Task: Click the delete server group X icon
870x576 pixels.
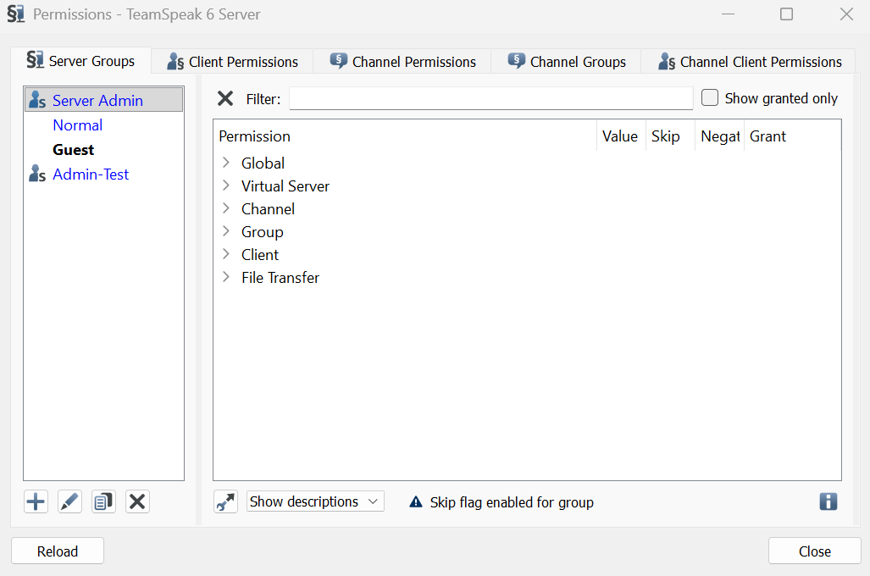Action: point(137,501)
